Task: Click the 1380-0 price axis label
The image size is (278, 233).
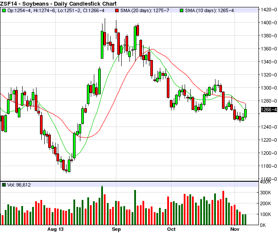Action: point(268,36)
